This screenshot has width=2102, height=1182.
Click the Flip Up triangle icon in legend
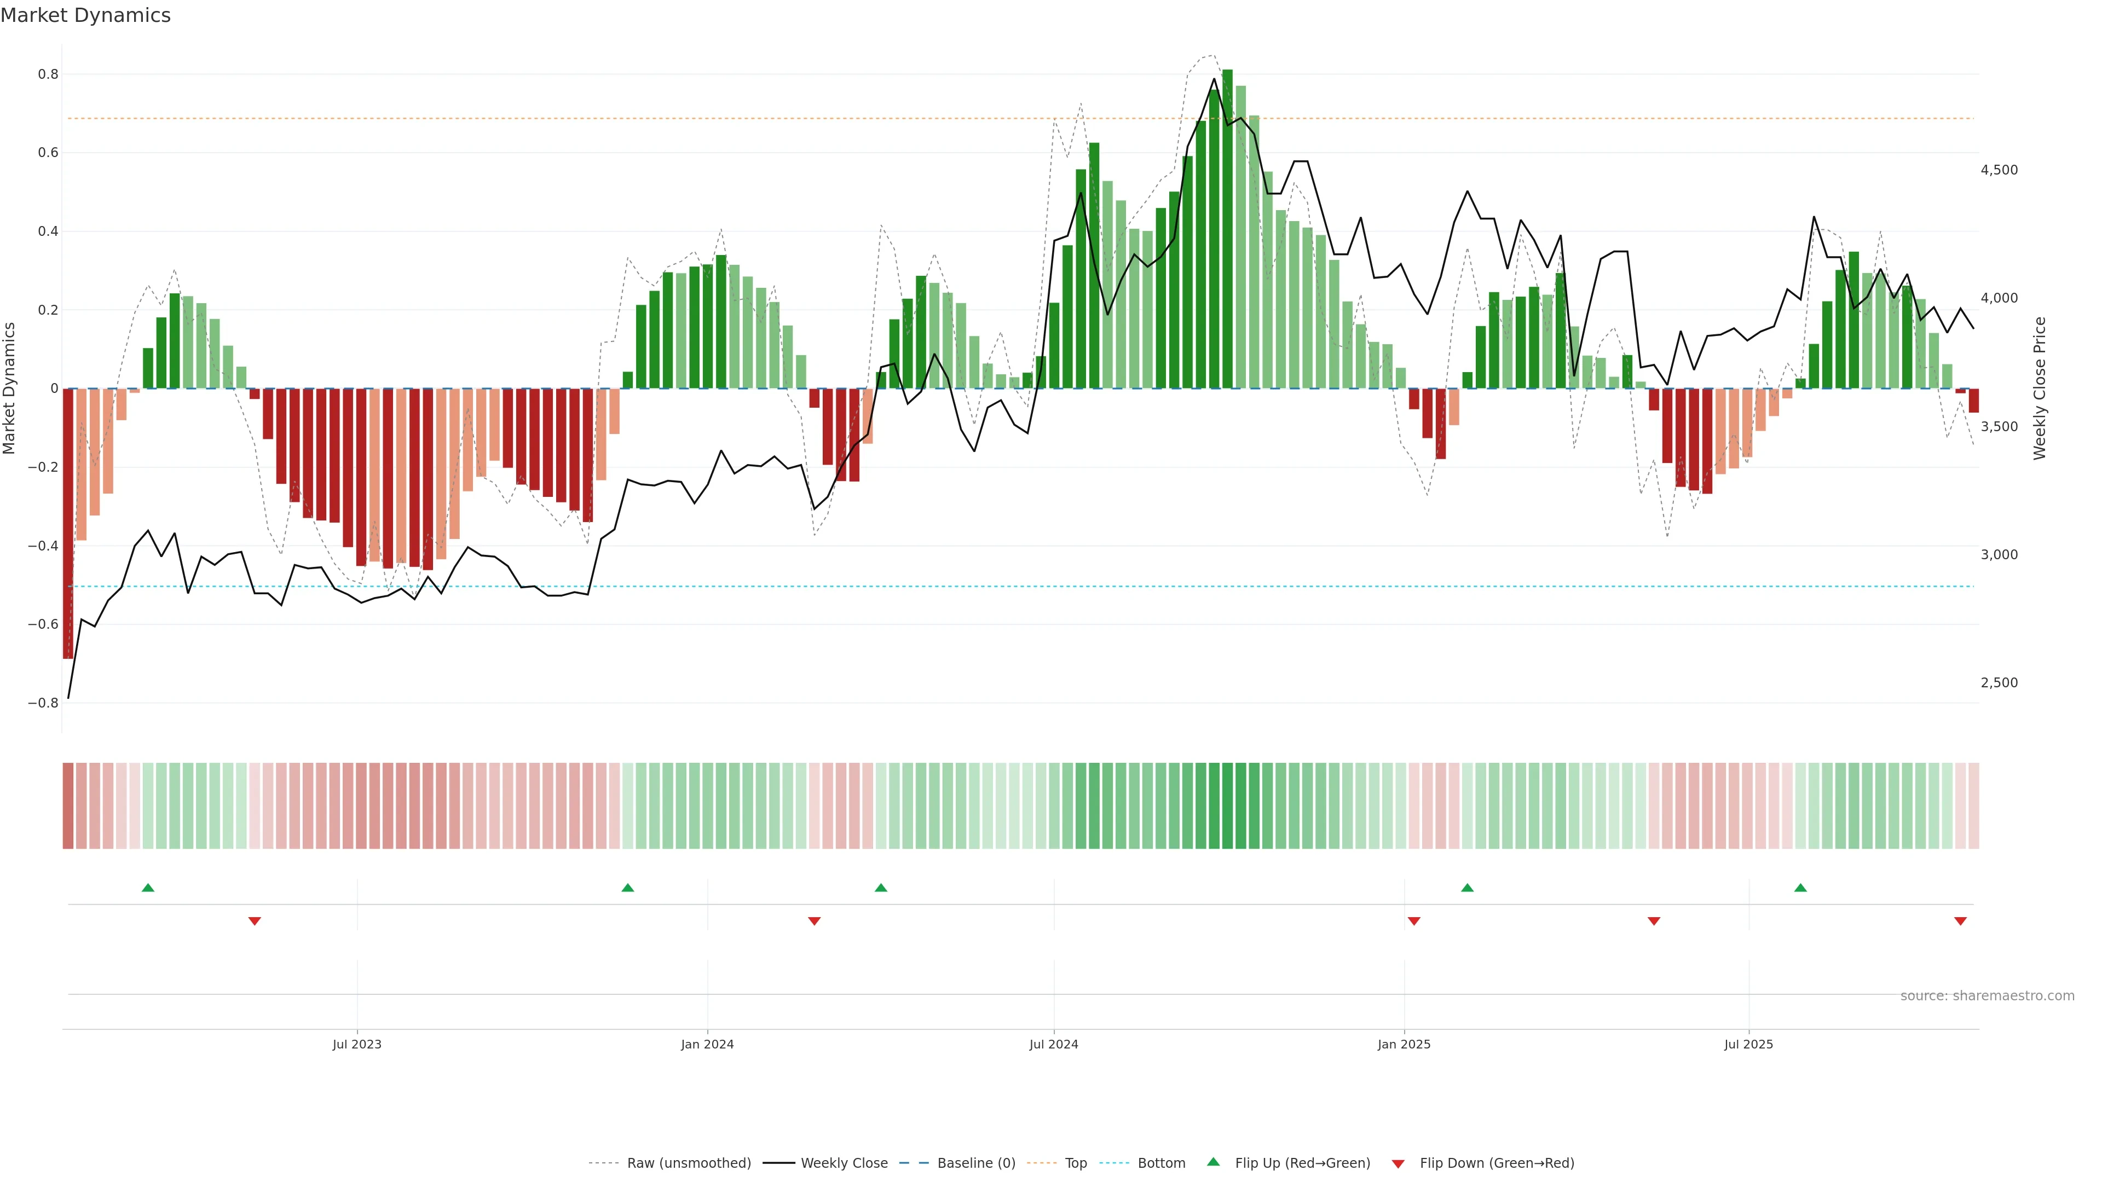(1214, 1162)
